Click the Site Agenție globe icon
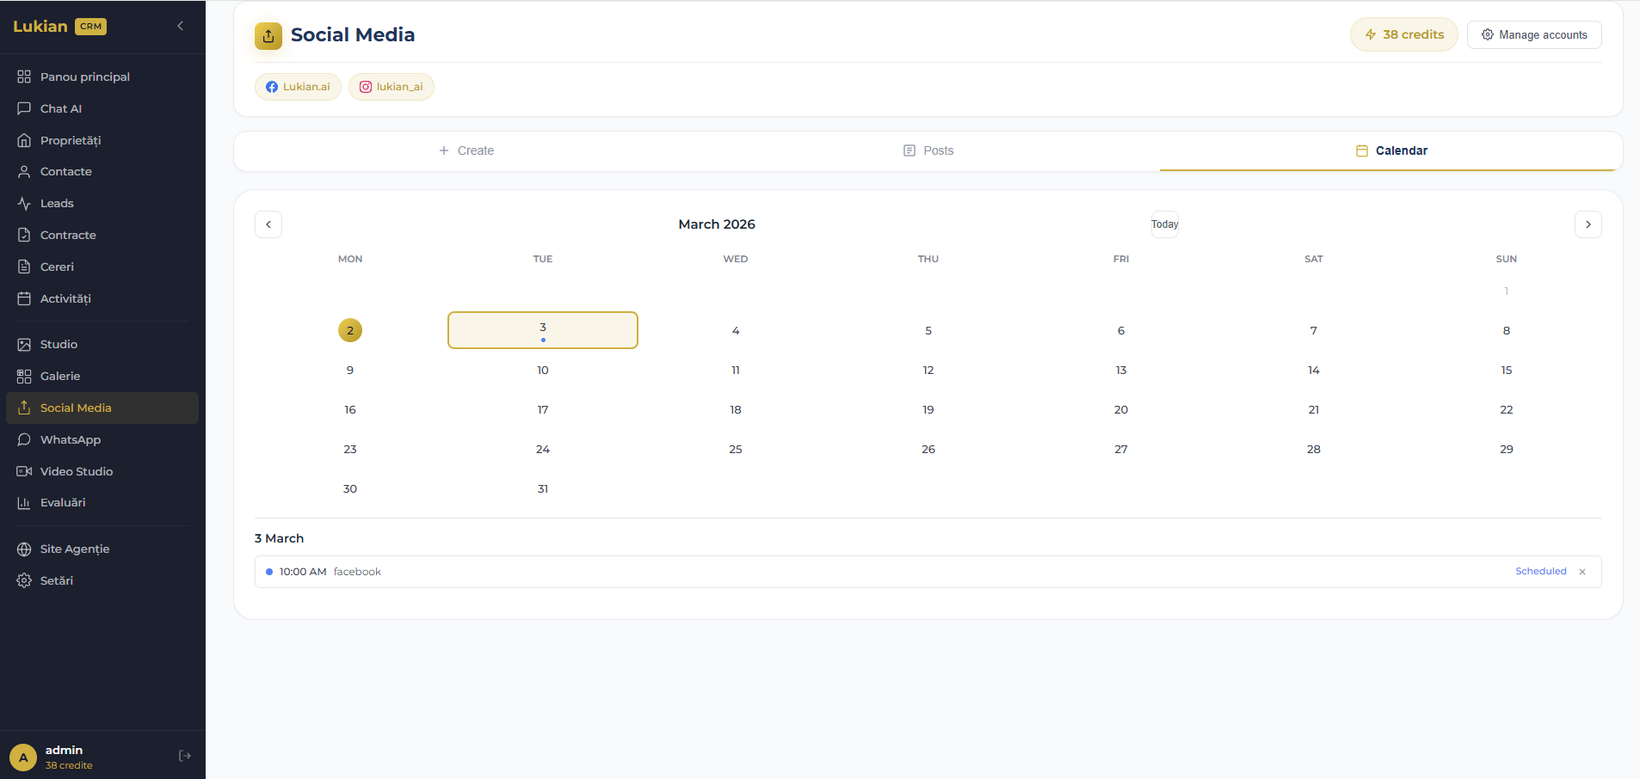The image size is (1640, 779). click(x=24, y=549)
